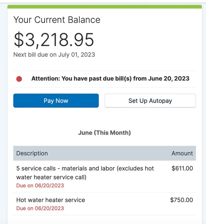Click the word Attention in the alert
Screen dimensions: 206x224
tap(46, 79)
